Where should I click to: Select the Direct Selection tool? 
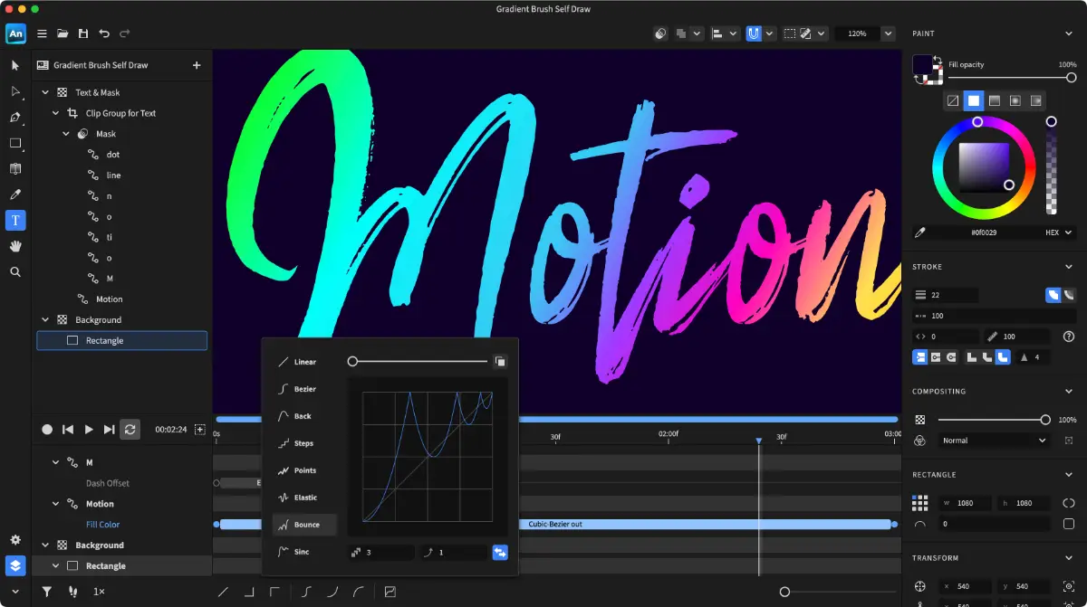[x=15, y=91]
